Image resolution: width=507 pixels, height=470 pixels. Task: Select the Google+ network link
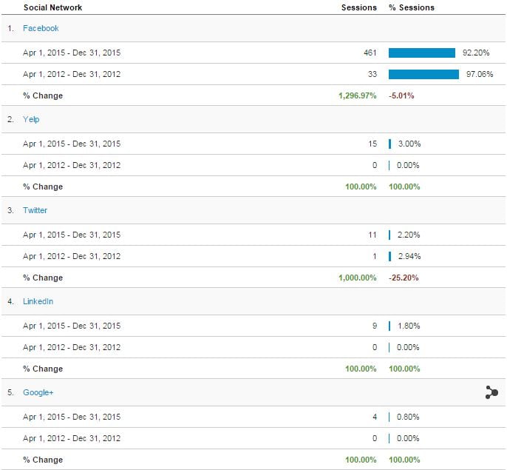(x=38, y=392)
